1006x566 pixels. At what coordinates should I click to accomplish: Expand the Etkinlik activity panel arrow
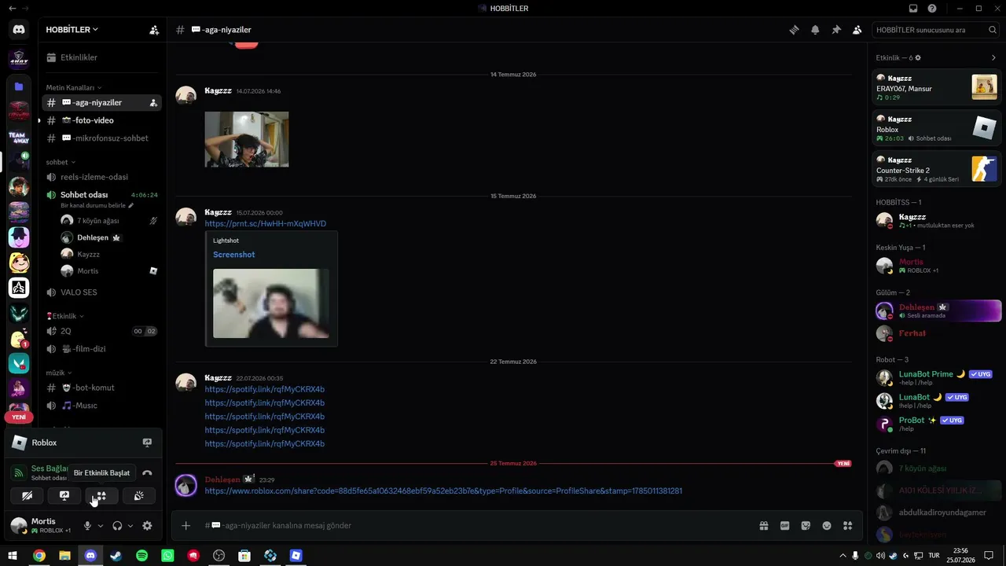coord(993,57)
